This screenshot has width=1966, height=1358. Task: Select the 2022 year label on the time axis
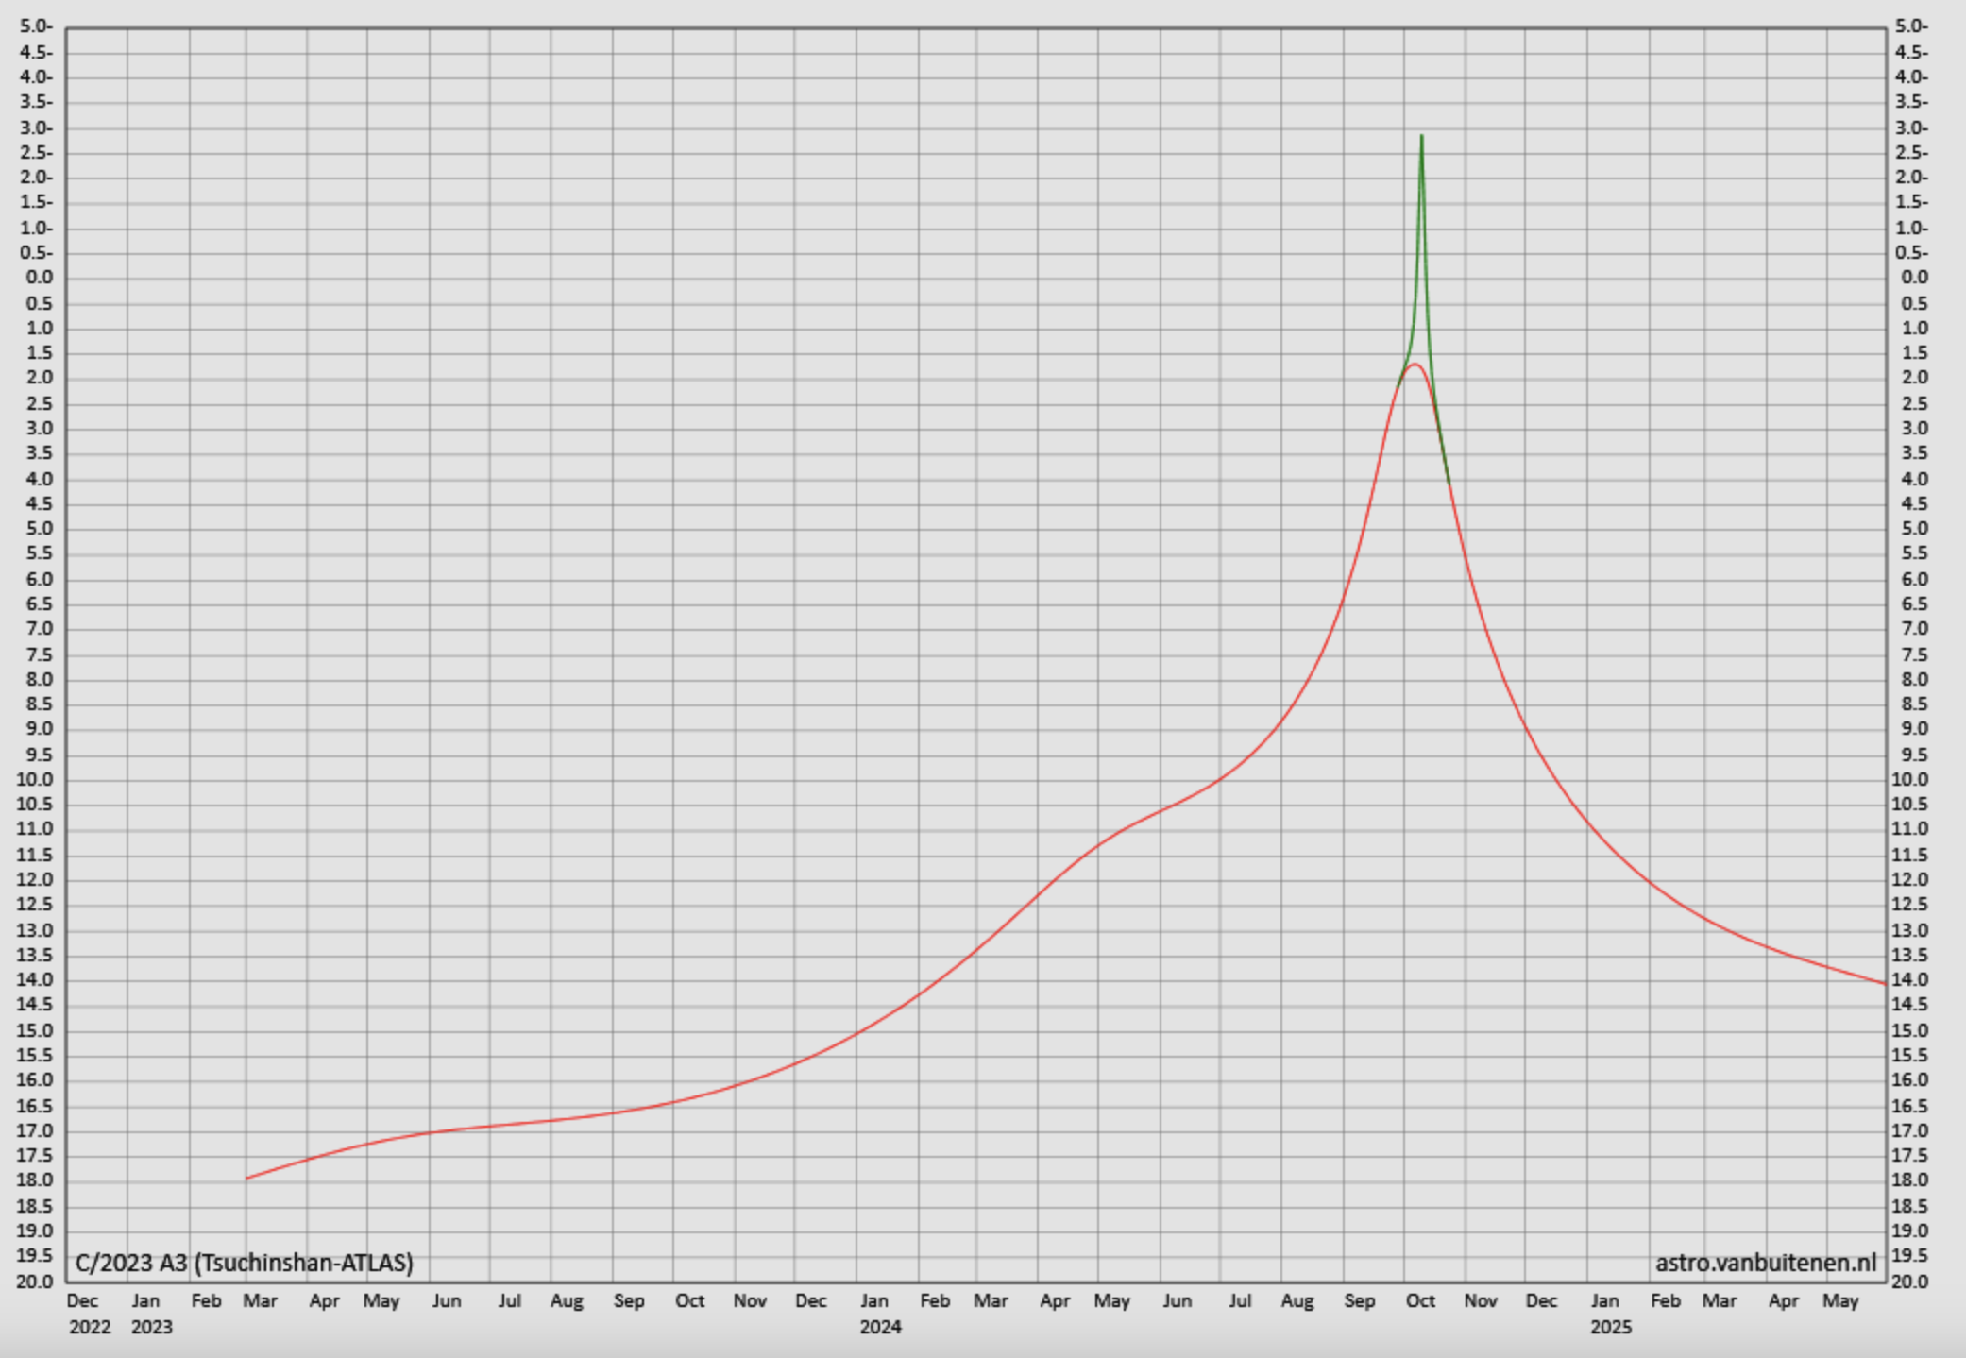[x=90, y=1327]
